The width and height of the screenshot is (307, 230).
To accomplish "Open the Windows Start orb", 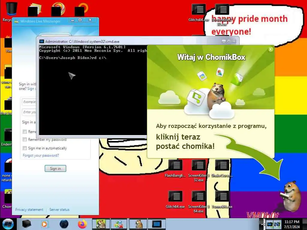I will (x=8, y=224).
